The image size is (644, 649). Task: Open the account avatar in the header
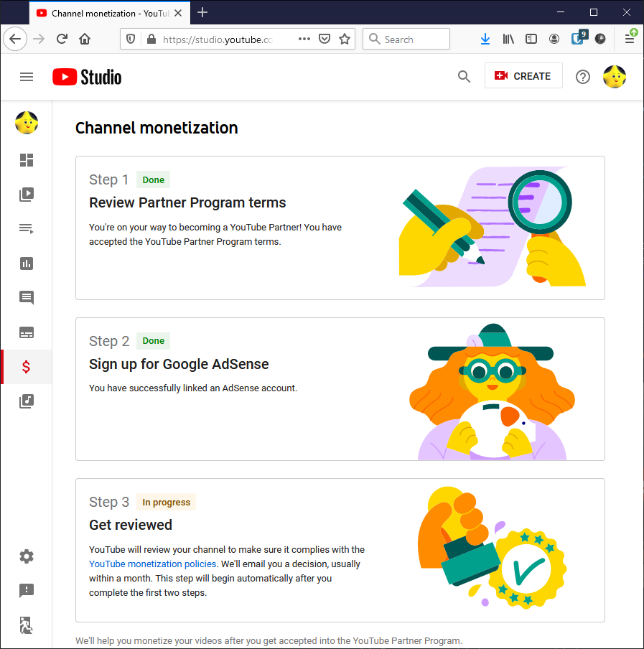click(x=614, y=77)
